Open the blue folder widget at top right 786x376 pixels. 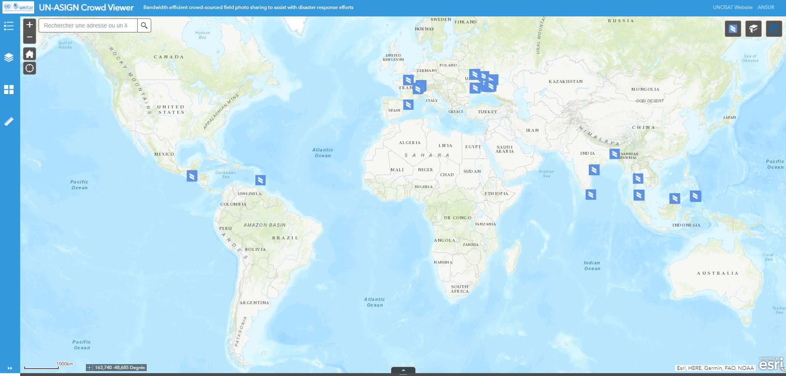pyautogui.click(x=774, y=29)
